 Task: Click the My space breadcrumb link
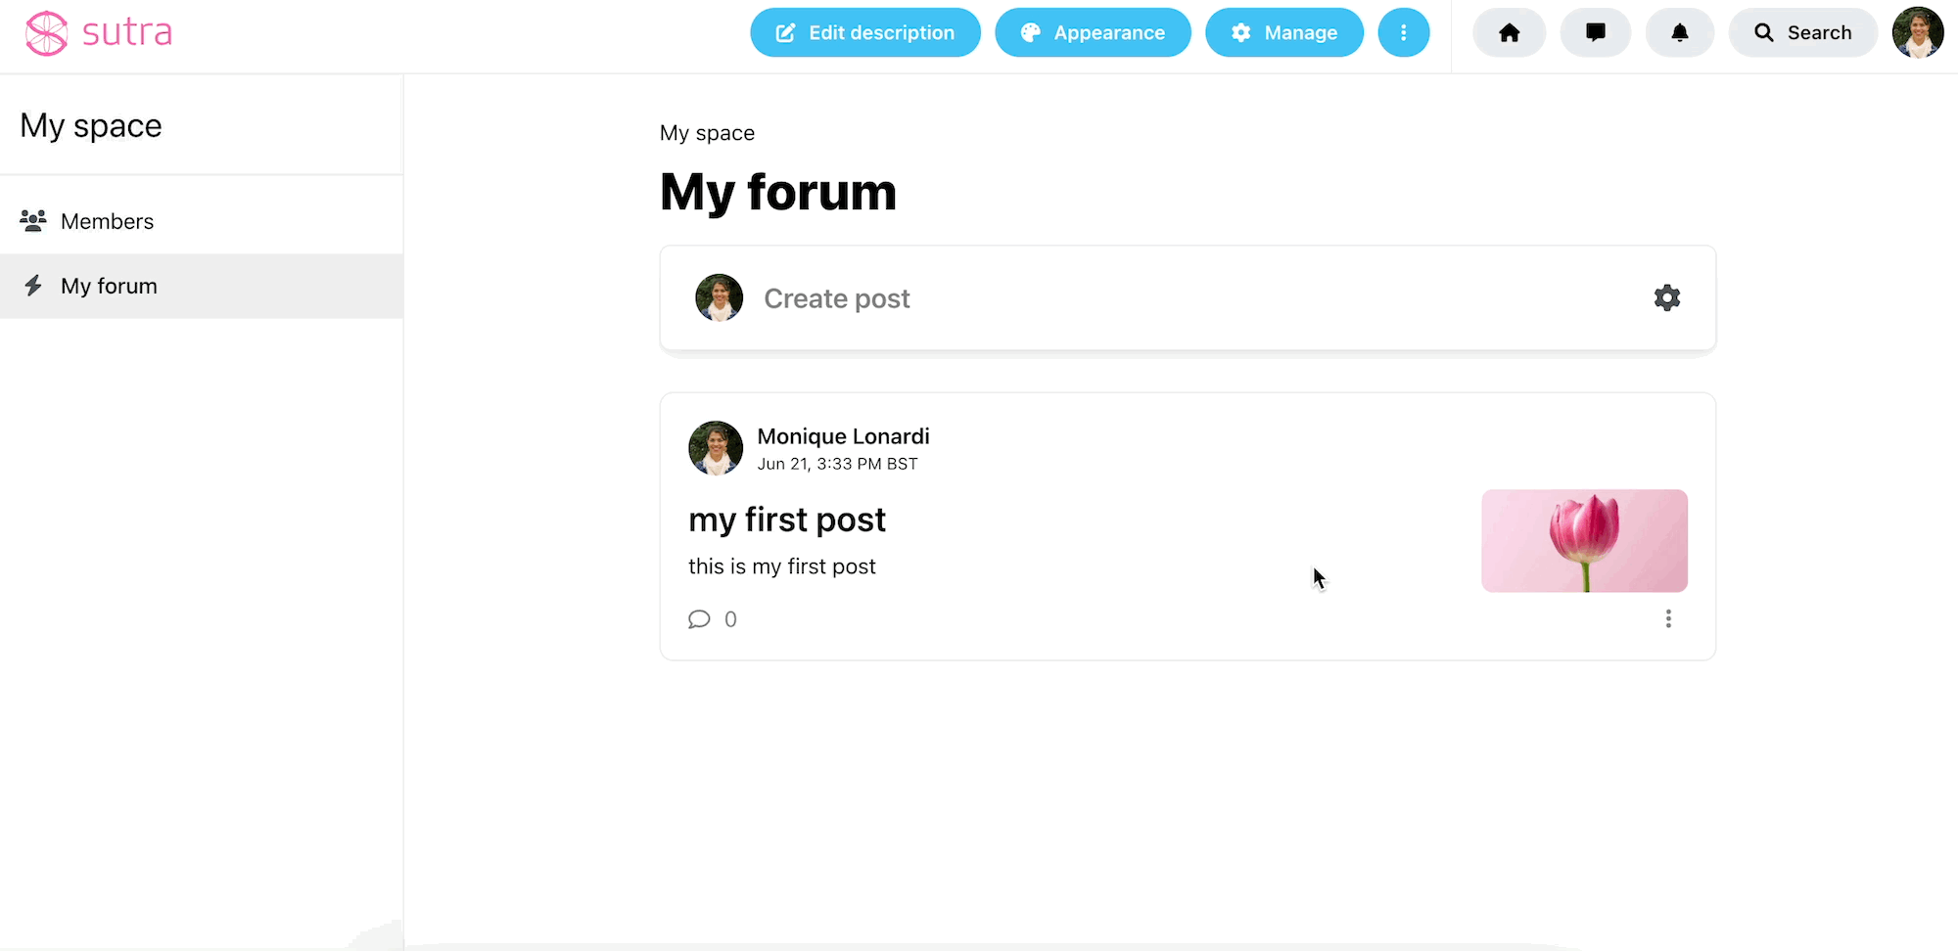[707, 133]
